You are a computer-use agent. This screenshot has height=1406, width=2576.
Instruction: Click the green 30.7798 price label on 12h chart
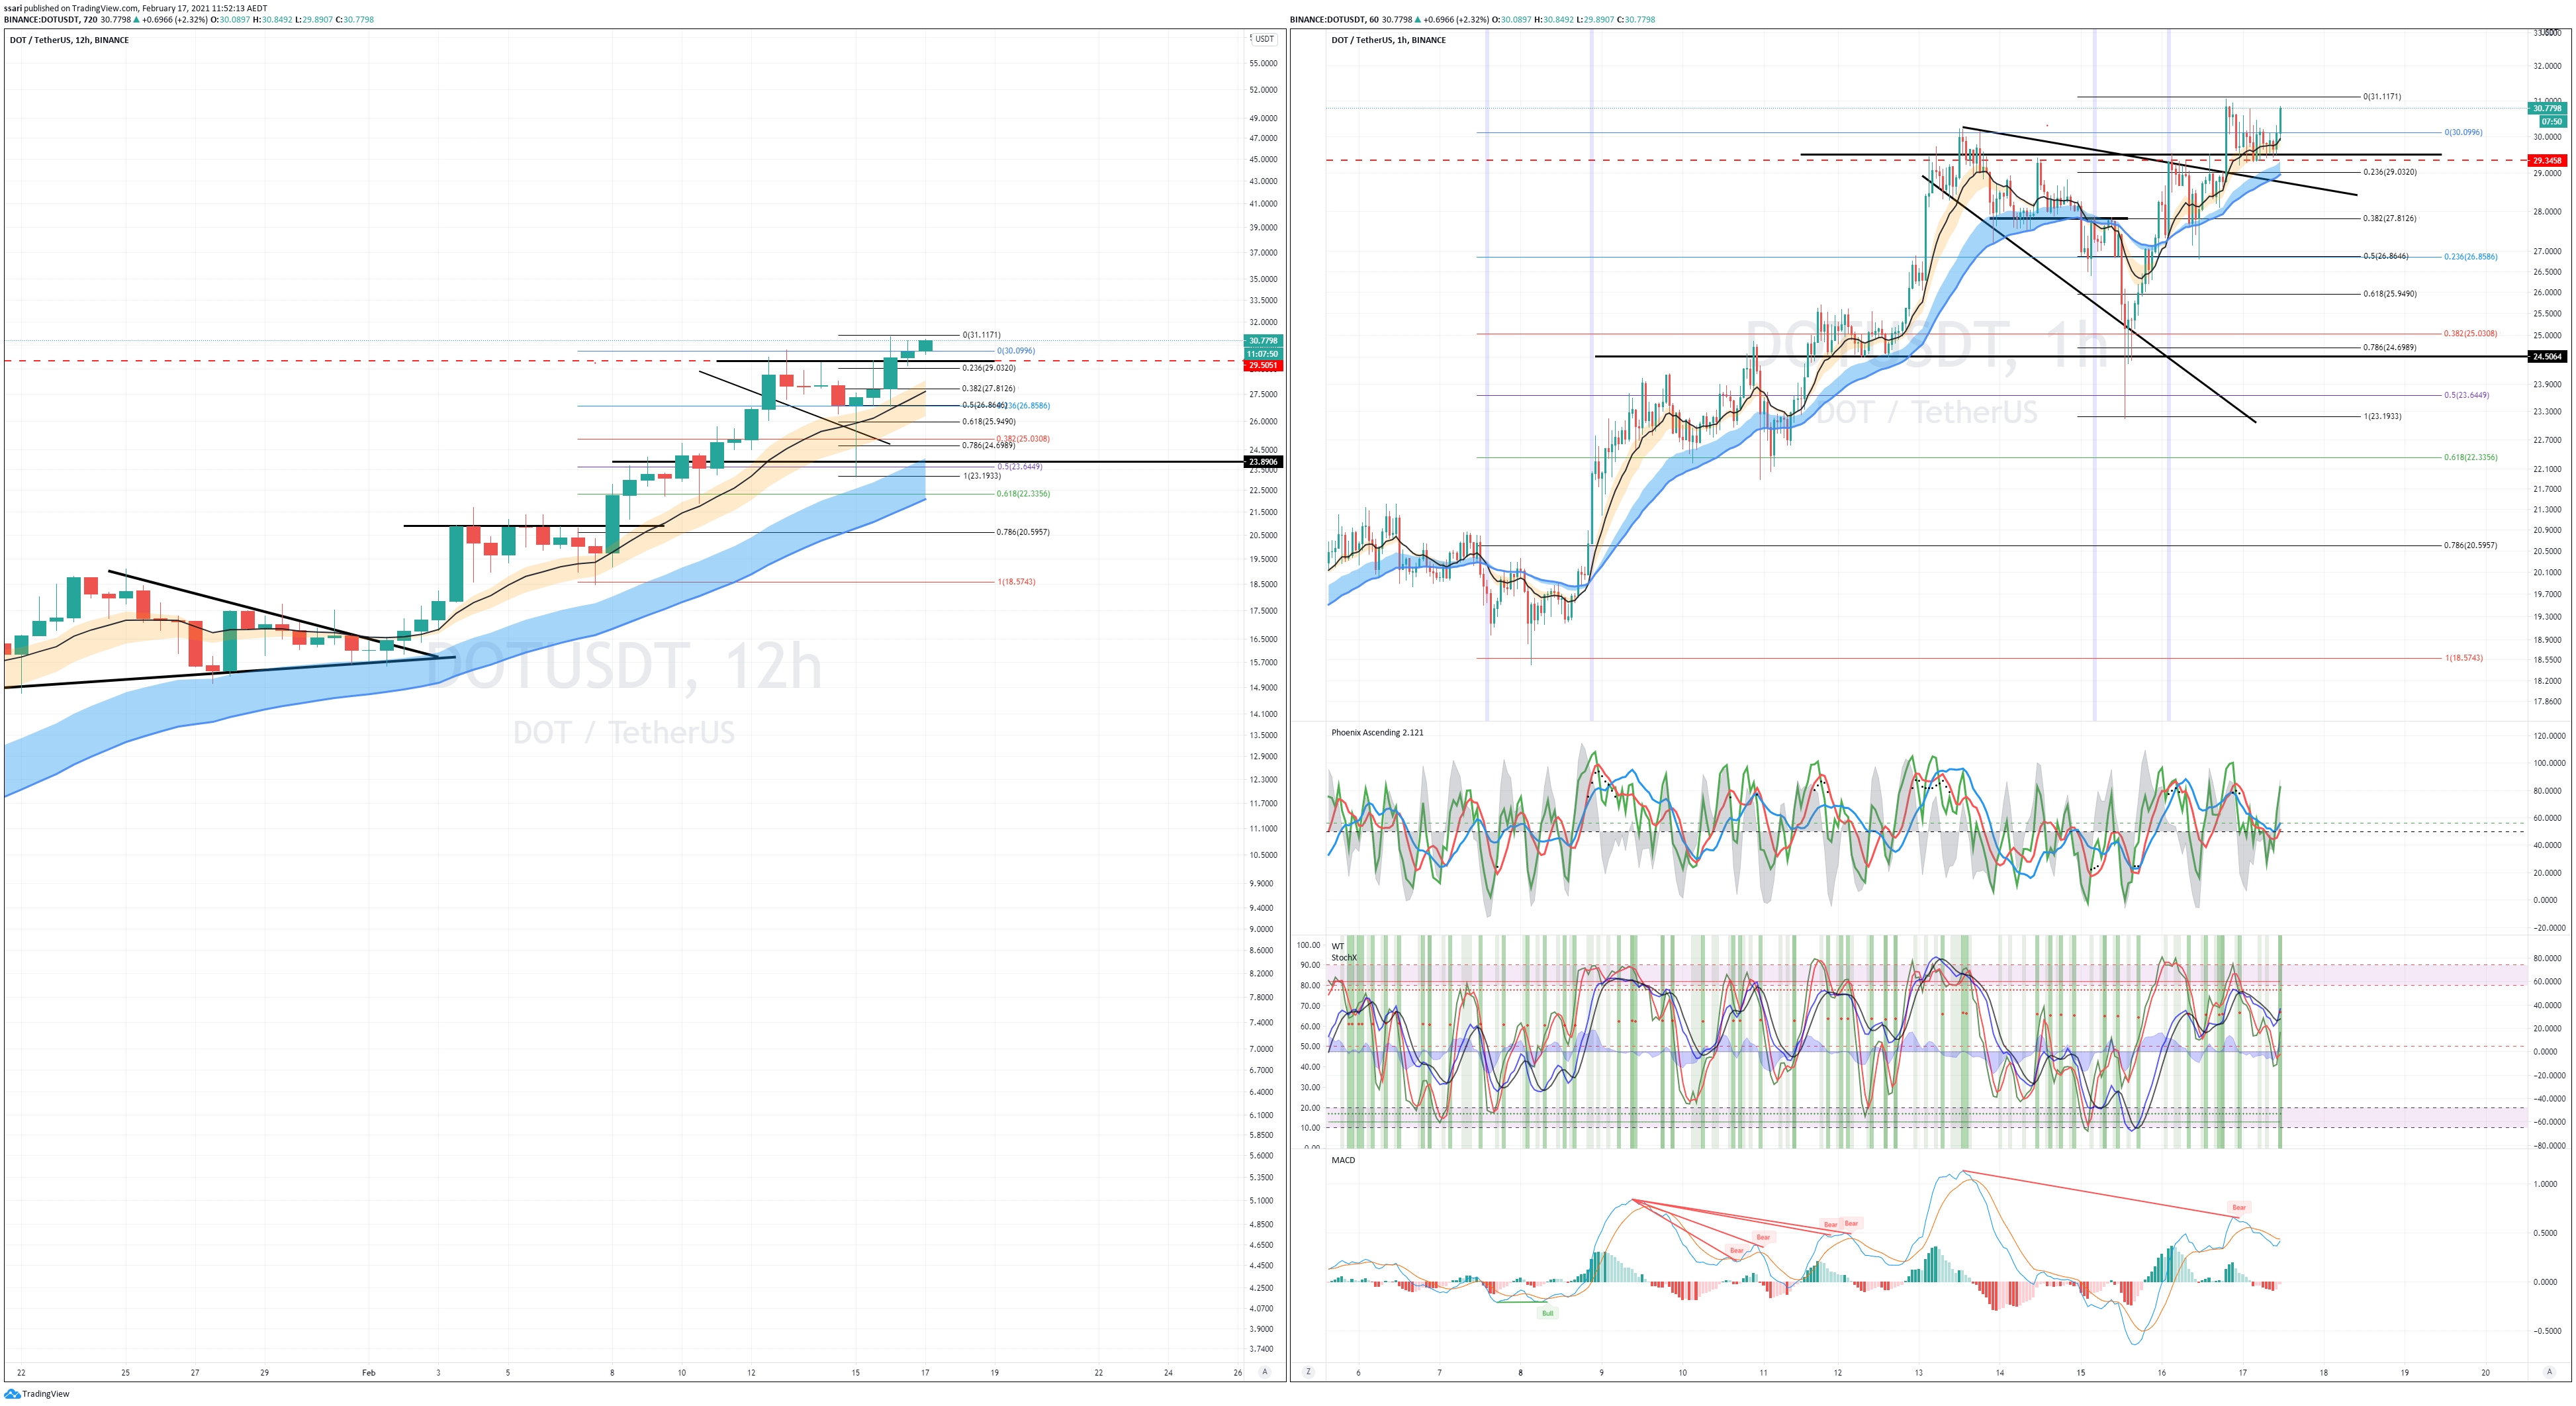(x=1262, y=341)
